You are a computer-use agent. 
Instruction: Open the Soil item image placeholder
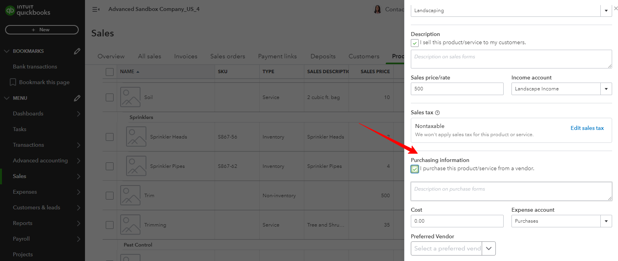tap(130, 97)
